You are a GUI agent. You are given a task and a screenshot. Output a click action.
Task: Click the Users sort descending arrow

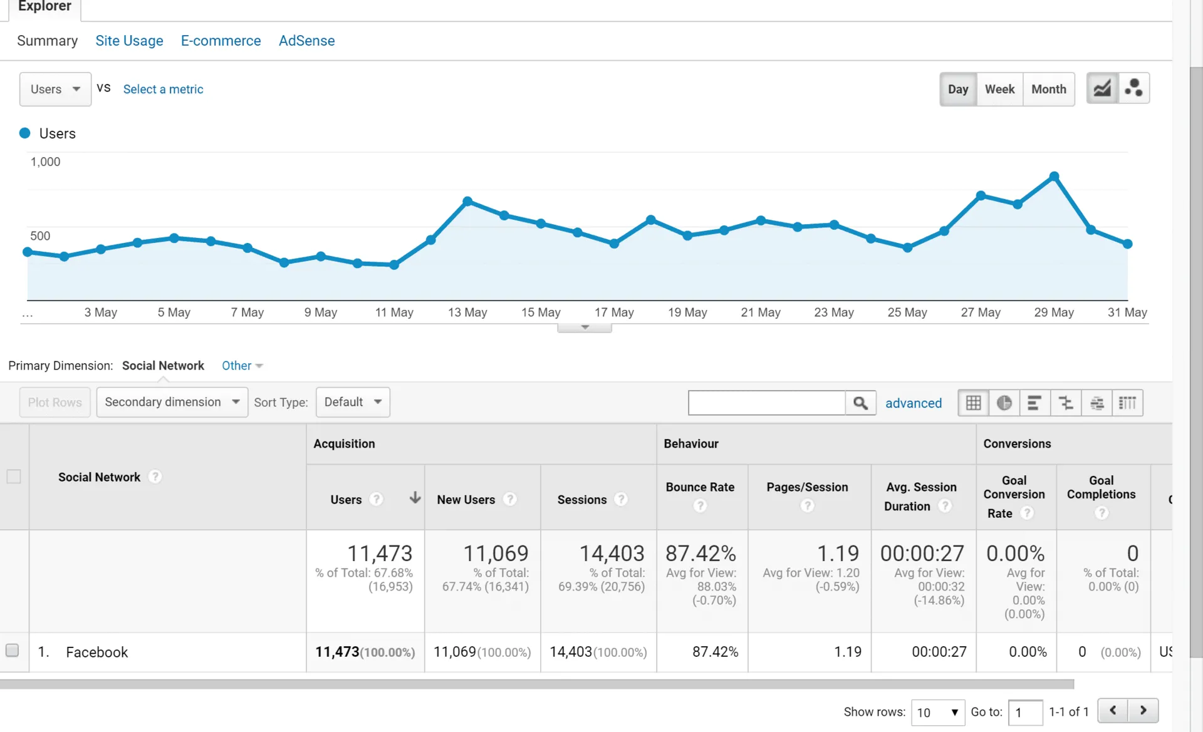(x=414, y=498)
